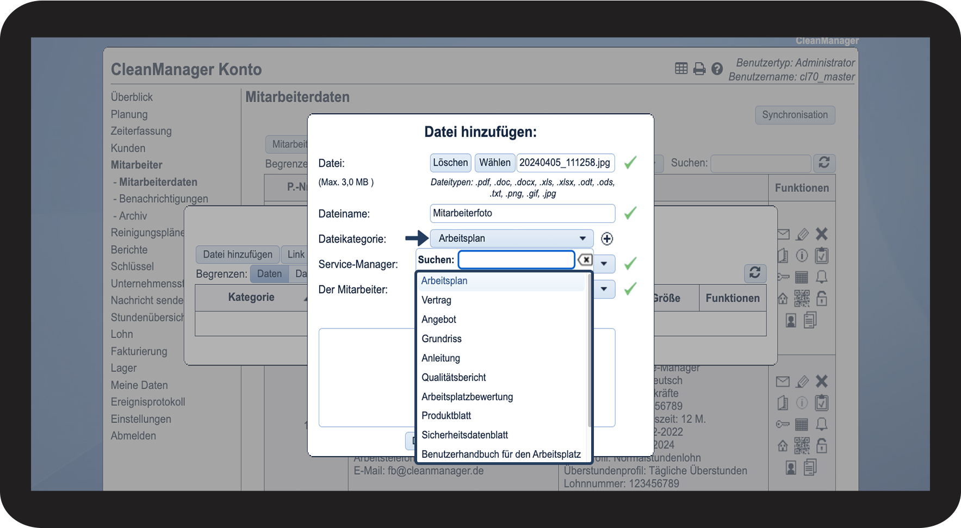Screen dimensions: 961x528
Task: Clear the category search with backspace icon
Action: pyautogui.click(x=585, y=260)
